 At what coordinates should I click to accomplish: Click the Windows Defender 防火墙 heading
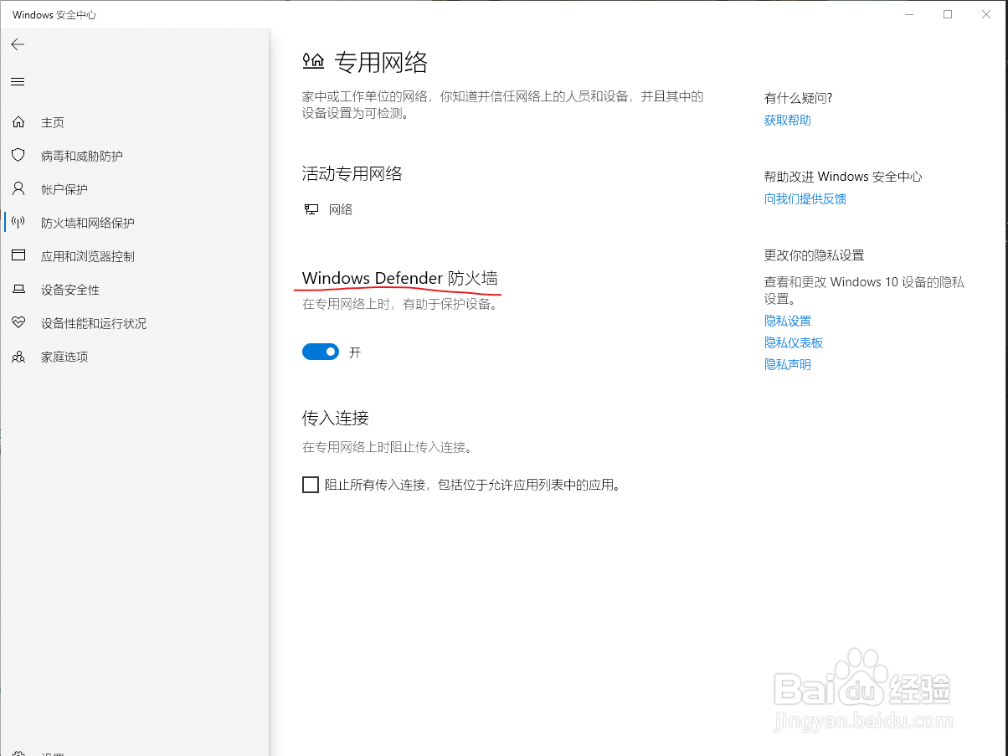pos(400,278)
